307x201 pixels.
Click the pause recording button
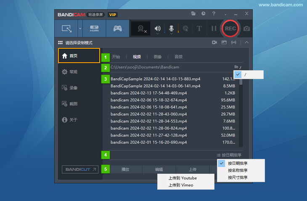click(214, 29)
